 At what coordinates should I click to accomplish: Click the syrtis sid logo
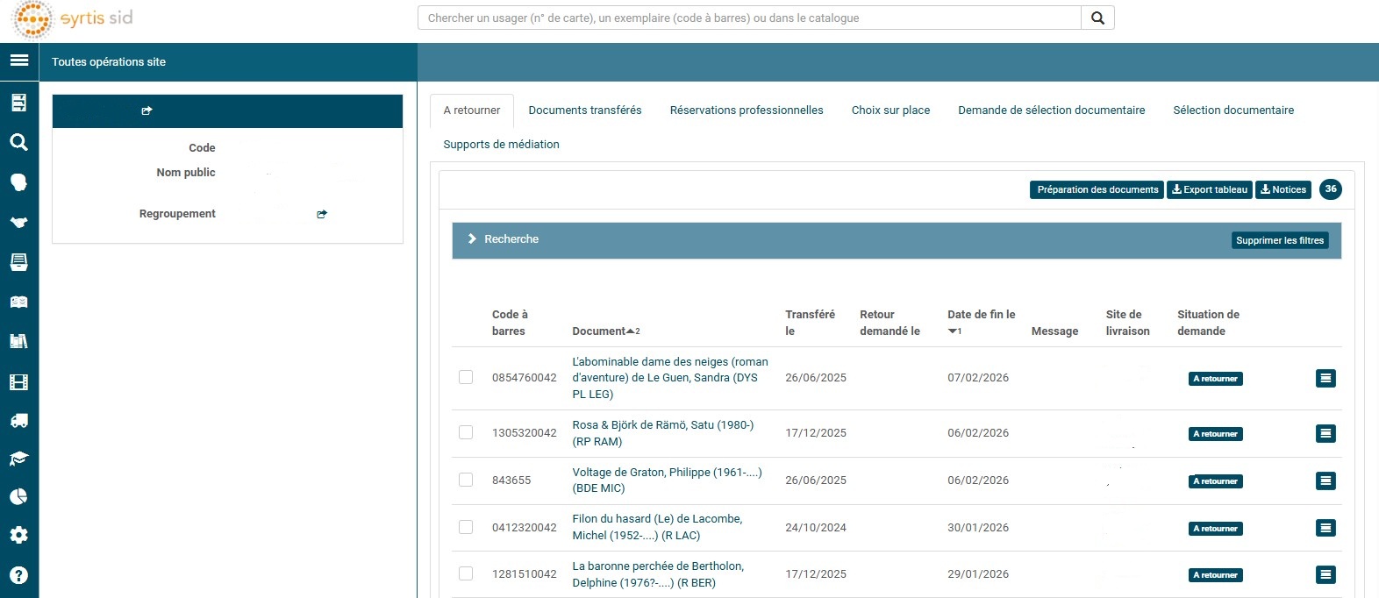point(72,19)
